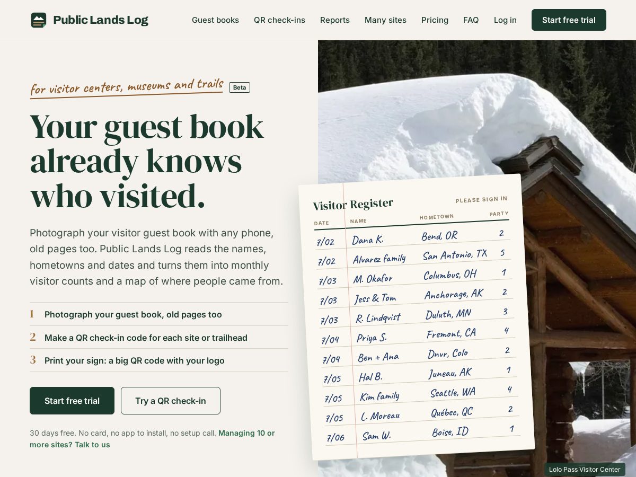Click the Log in link

pyautogui.click(x=505, y=20)
